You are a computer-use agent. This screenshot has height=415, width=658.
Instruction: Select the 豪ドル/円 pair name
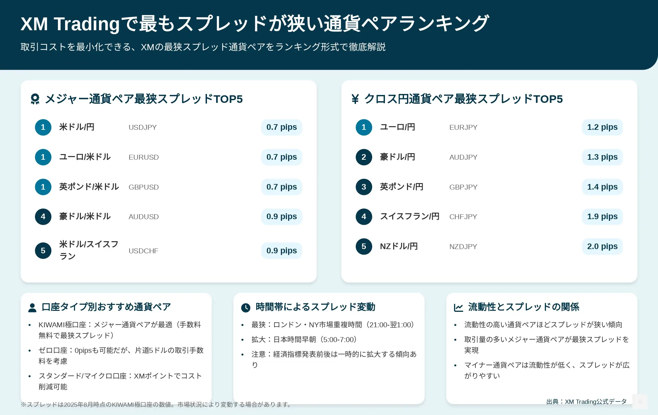coord(397,157)
